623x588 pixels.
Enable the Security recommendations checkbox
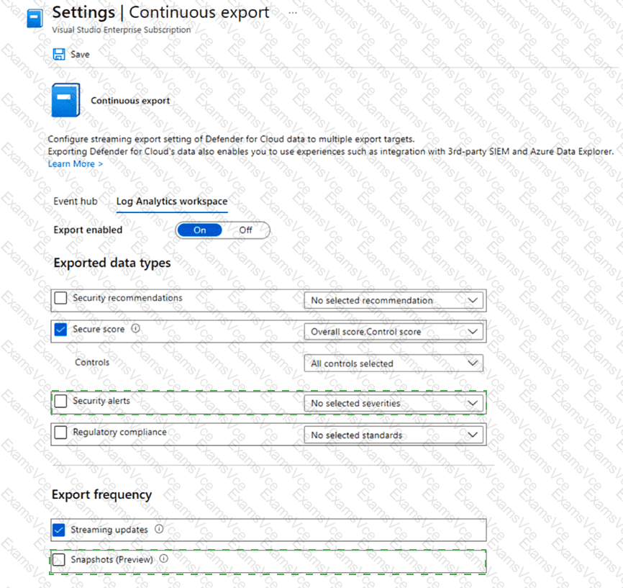pyautogui.click(x=61, y=298)
